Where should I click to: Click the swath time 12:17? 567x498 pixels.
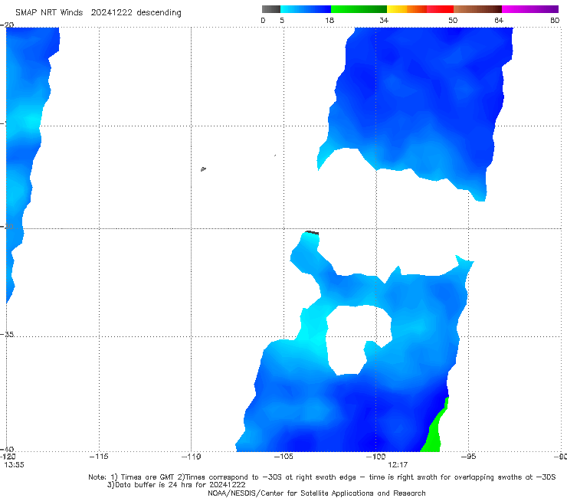pos(398,465)
